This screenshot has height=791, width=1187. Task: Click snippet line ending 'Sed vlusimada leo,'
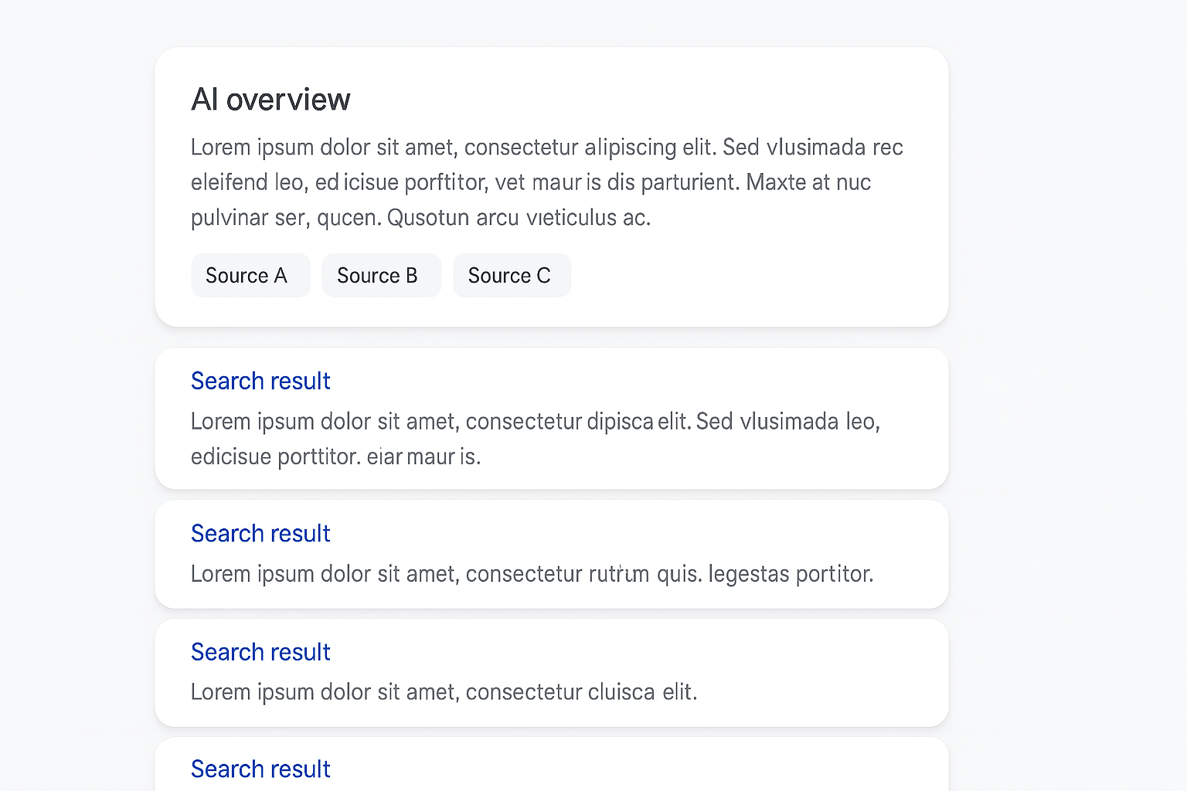point(535,422)
